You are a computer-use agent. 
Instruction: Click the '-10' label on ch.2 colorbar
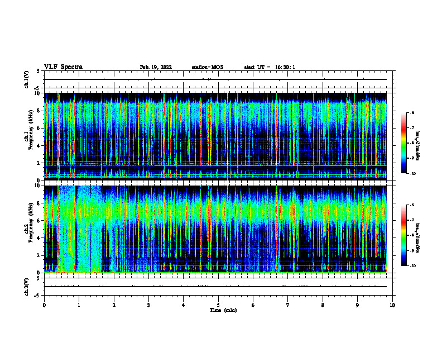pyautogui.click(x=412, y=266)
